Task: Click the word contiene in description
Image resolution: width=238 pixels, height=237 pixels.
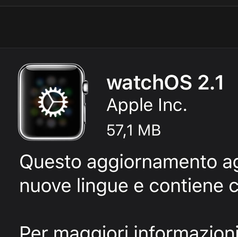Action: click(186, 186)
